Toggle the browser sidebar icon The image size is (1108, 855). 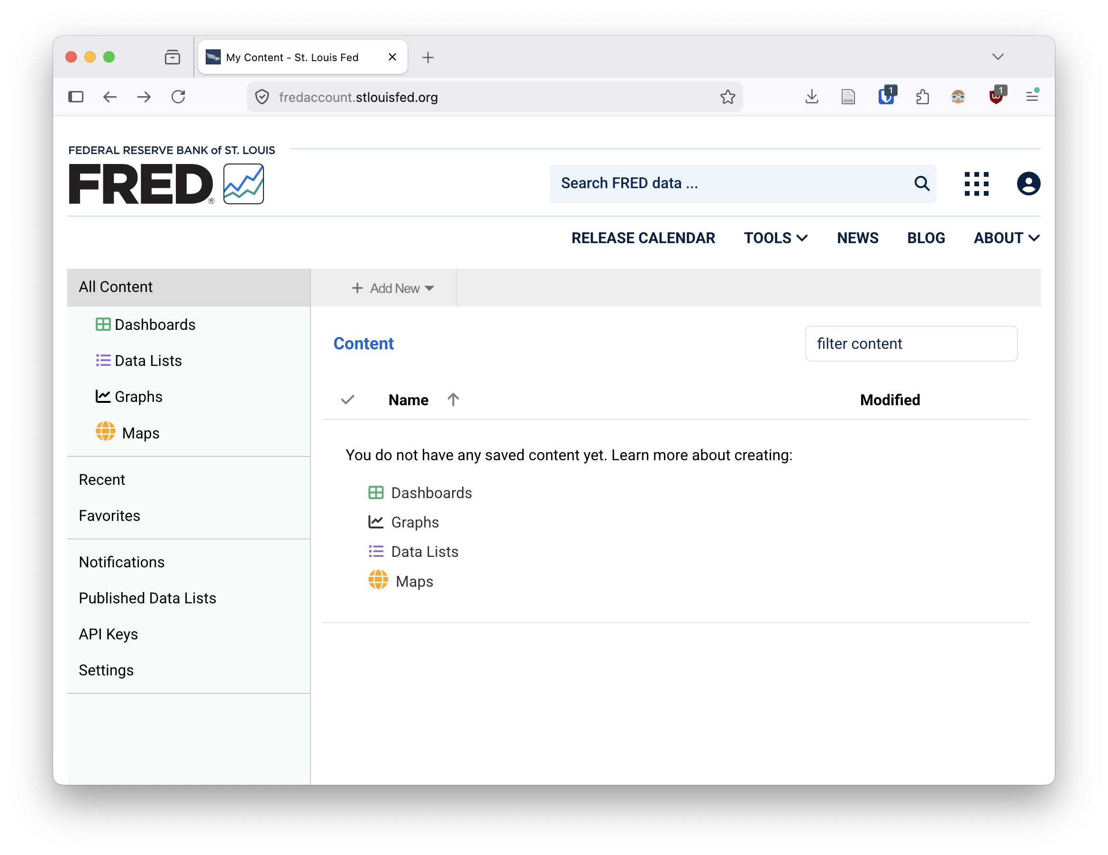pos(76,96)
